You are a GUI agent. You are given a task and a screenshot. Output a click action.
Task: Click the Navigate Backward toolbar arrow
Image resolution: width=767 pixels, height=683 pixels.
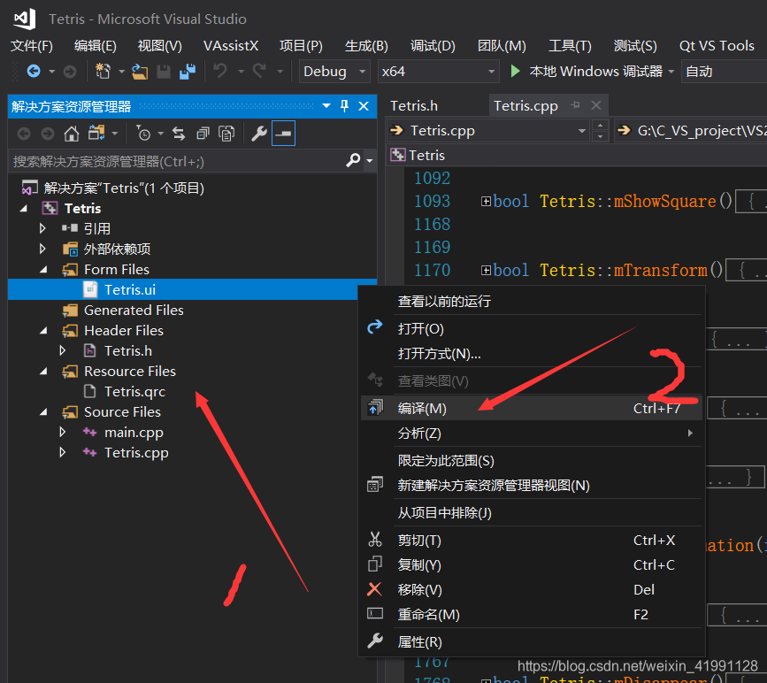(x=34, y=72)
